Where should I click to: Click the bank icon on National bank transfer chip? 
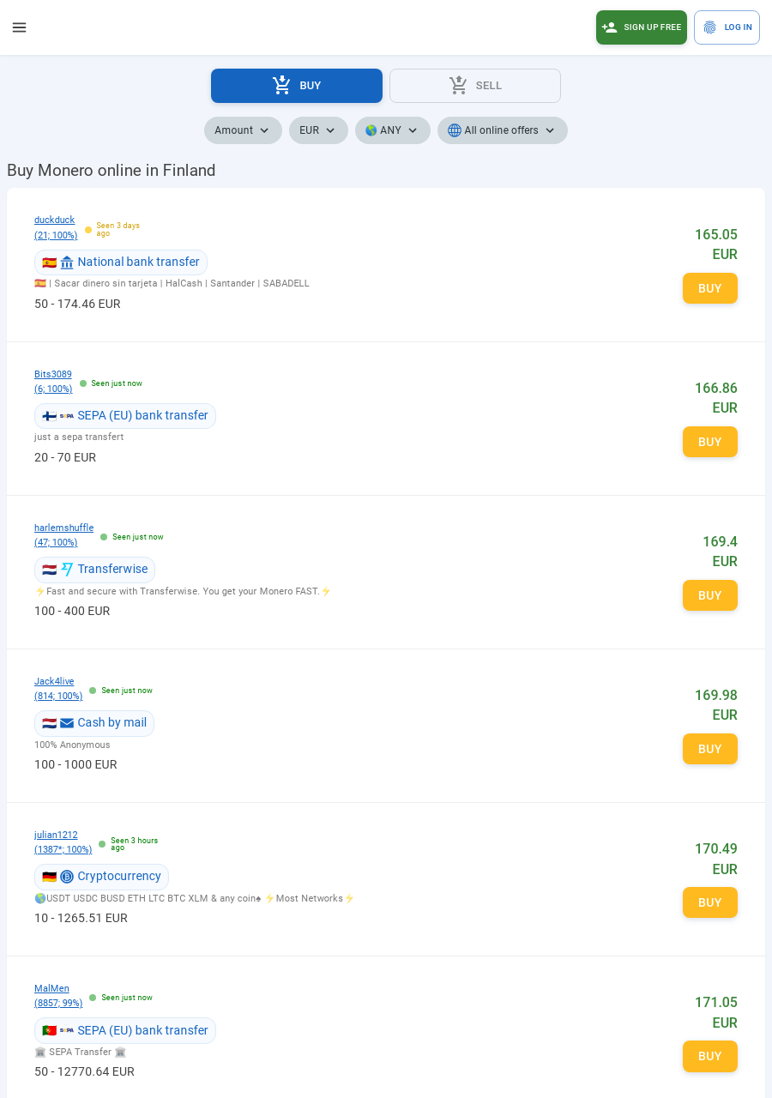(x=67, y=262)
